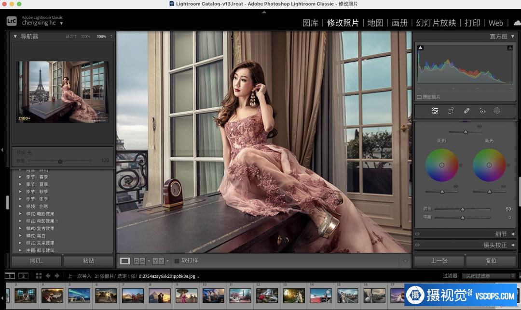Viewport: 521px width, 310px height.
Task: Toggle visibility eye of 镜头校正 panel
Action: pyautogui.click(x=417, y=245)
